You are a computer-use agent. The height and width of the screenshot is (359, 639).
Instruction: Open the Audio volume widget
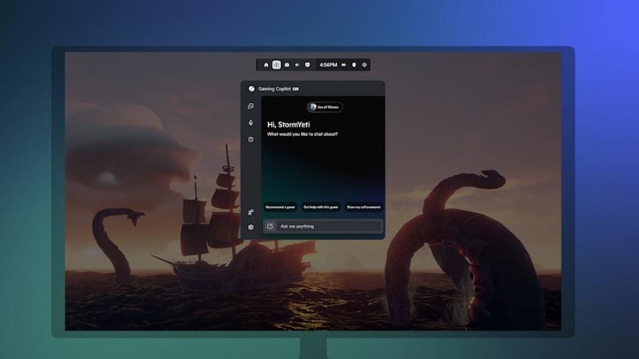click(x=297, y=65)
